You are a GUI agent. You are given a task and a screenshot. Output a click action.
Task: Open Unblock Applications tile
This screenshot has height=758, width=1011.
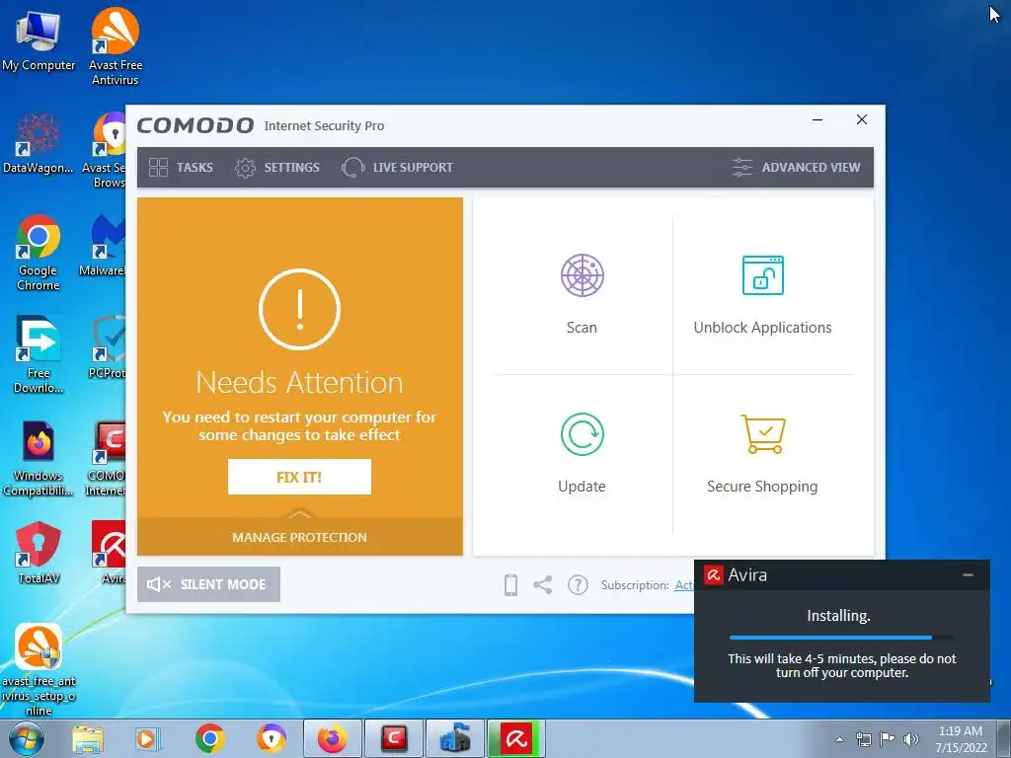(x=763, y=294)
